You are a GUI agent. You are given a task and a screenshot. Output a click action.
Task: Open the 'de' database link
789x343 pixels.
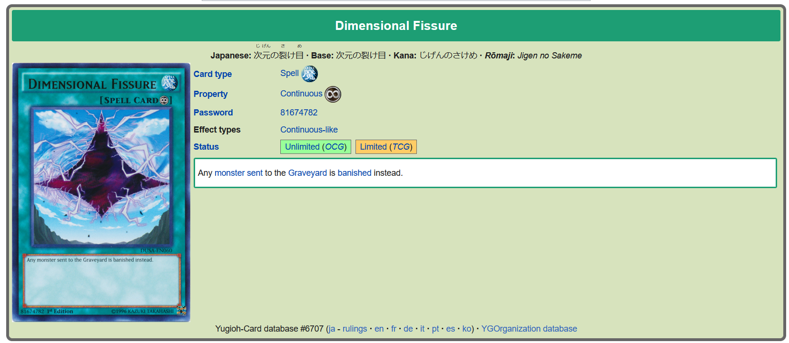408,329
